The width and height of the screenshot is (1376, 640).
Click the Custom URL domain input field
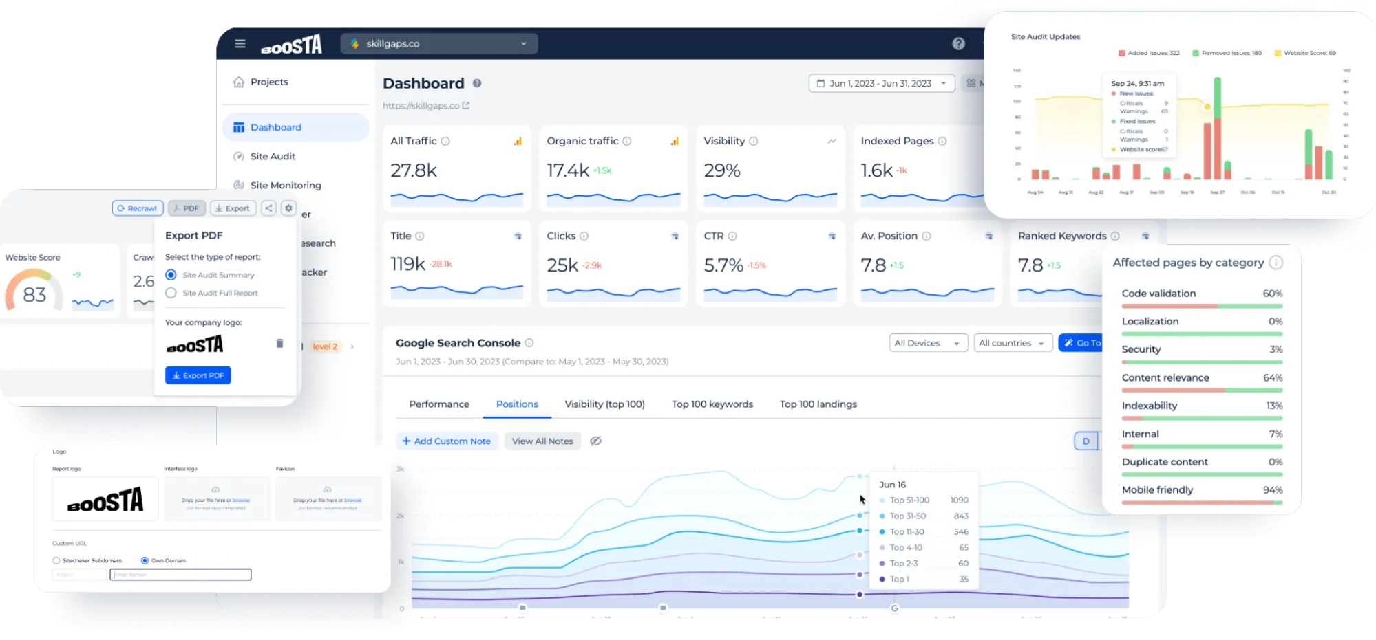180,574
